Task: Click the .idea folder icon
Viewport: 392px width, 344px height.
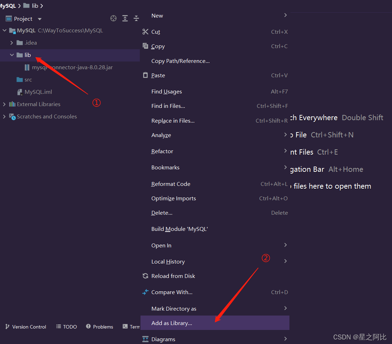Action: point(20,43)
